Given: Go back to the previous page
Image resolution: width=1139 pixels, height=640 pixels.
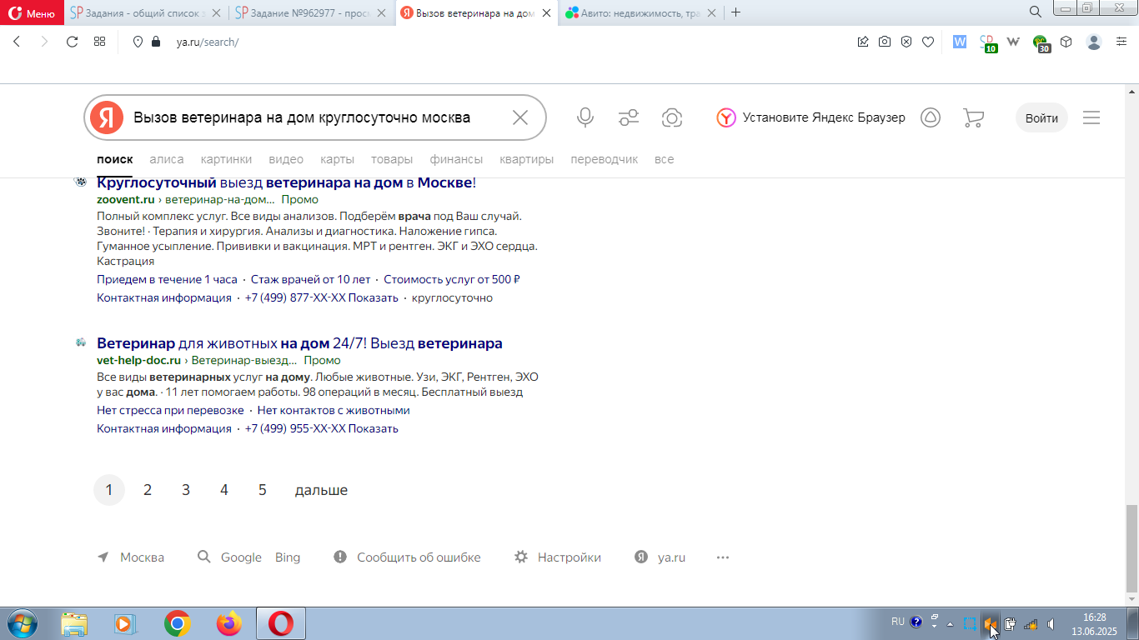Looking at the screenshot, I should 17,42.
